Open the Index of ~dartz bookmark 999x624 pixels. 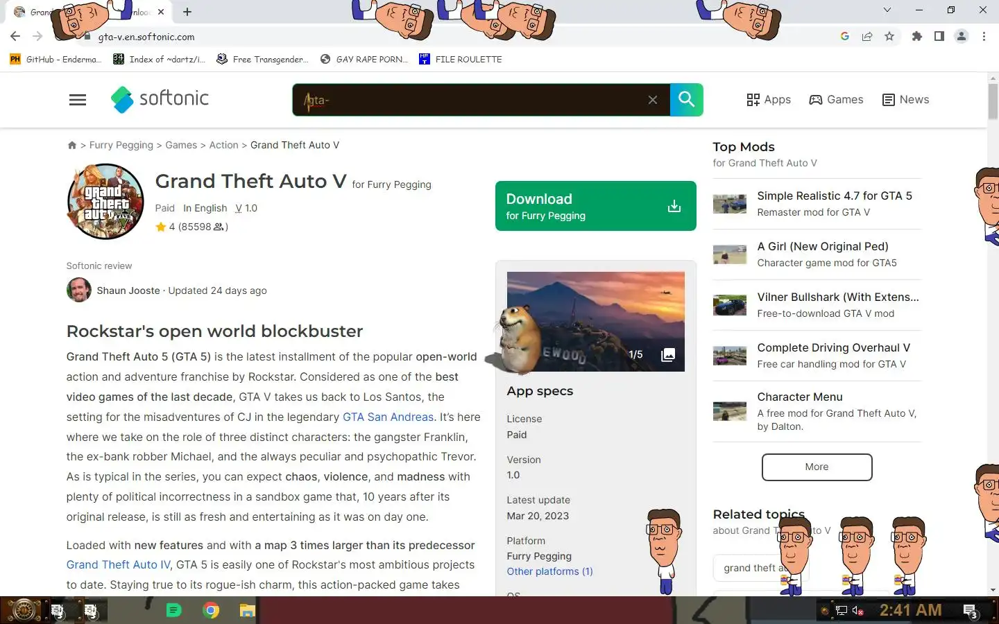pos(160,60)
